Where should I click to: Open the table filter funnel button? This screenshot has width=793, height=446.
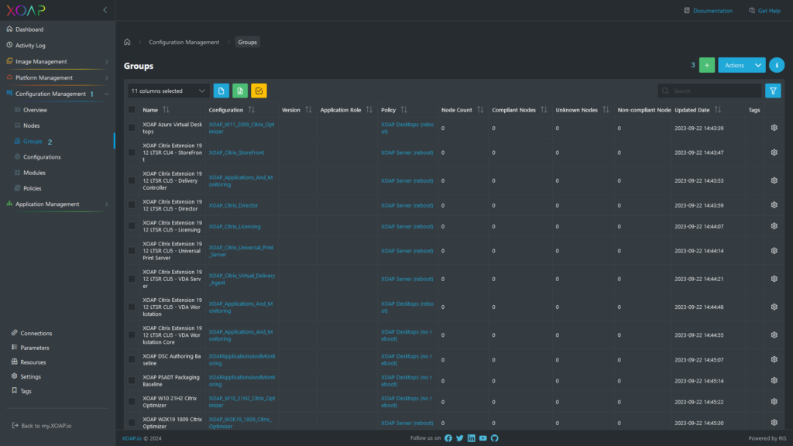pos(773,91)
